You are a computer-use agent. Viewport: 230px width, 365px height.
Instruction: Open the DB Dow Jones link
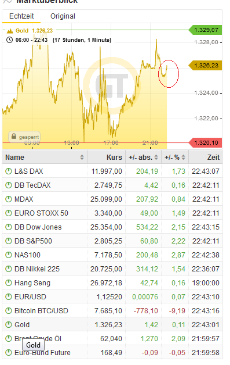pyautogui.click(x=38, y=227)
